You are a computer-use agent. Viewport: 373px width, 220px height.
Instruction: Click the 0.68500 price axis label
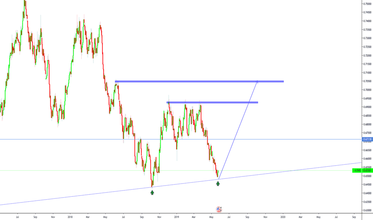click(368, 116)
